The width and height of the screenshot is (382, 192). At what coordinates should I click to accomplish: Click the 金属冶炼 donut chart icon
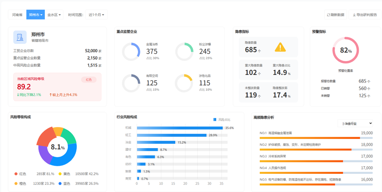131,52
